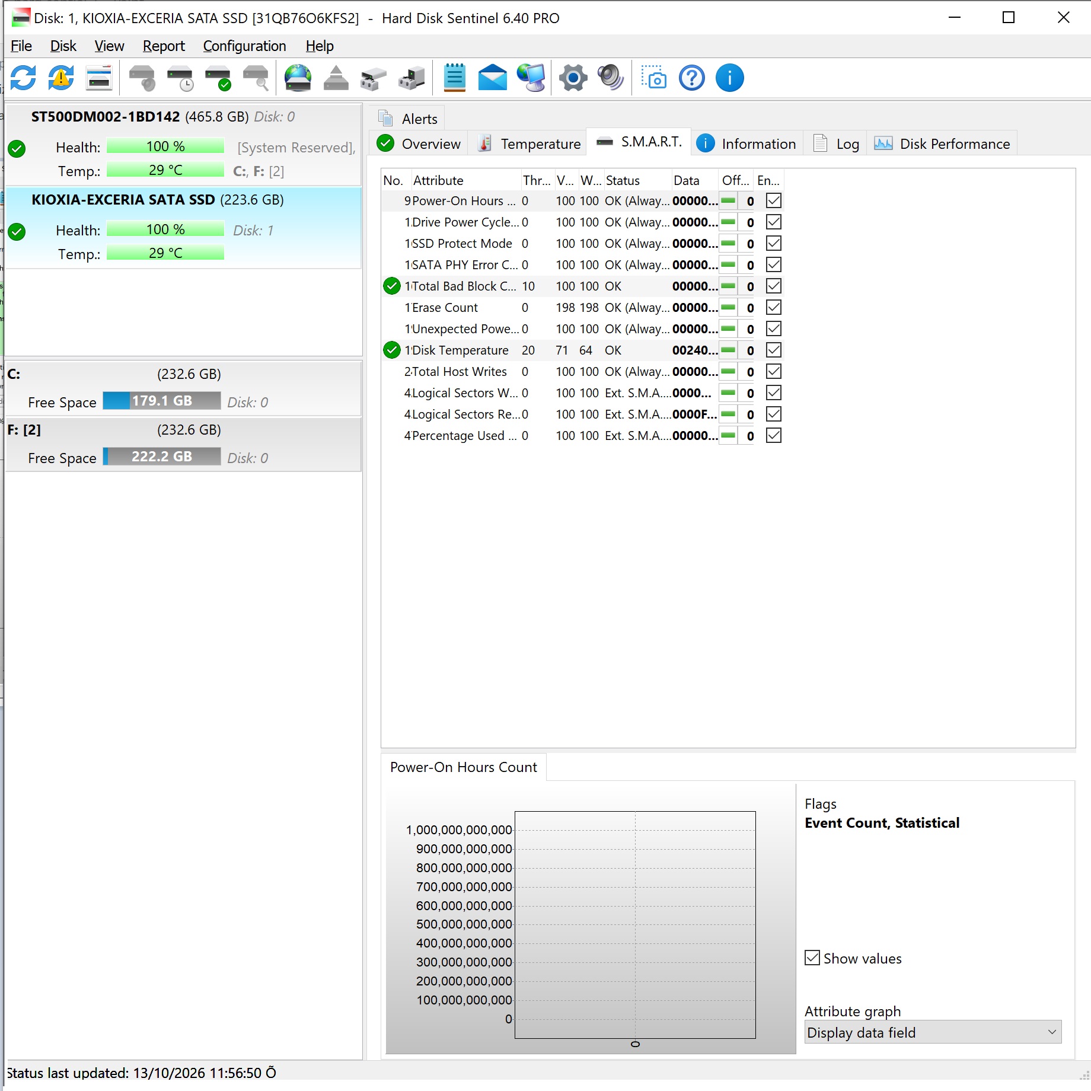The image size is (1091, 1091).
Task: Open the blue notepad report icon
Action: (455, 78)
